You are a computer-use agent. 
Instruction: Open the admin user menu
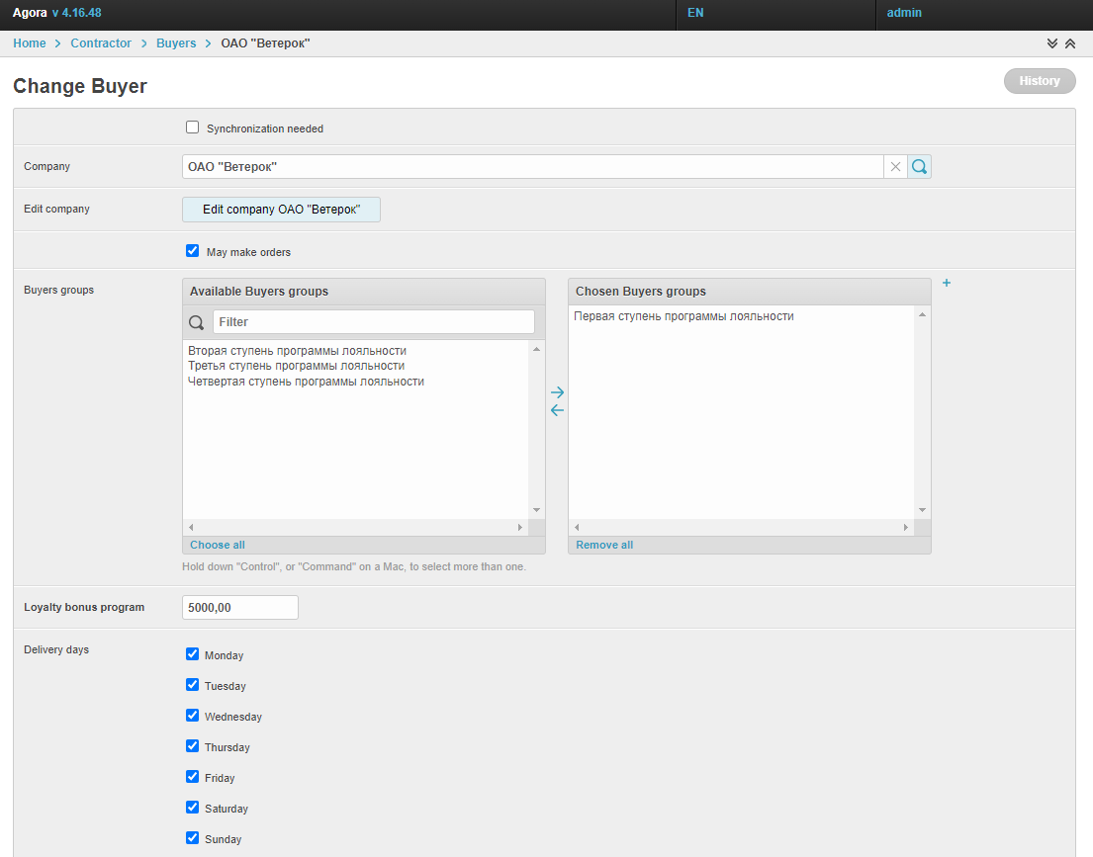click(x=904, y=14)
